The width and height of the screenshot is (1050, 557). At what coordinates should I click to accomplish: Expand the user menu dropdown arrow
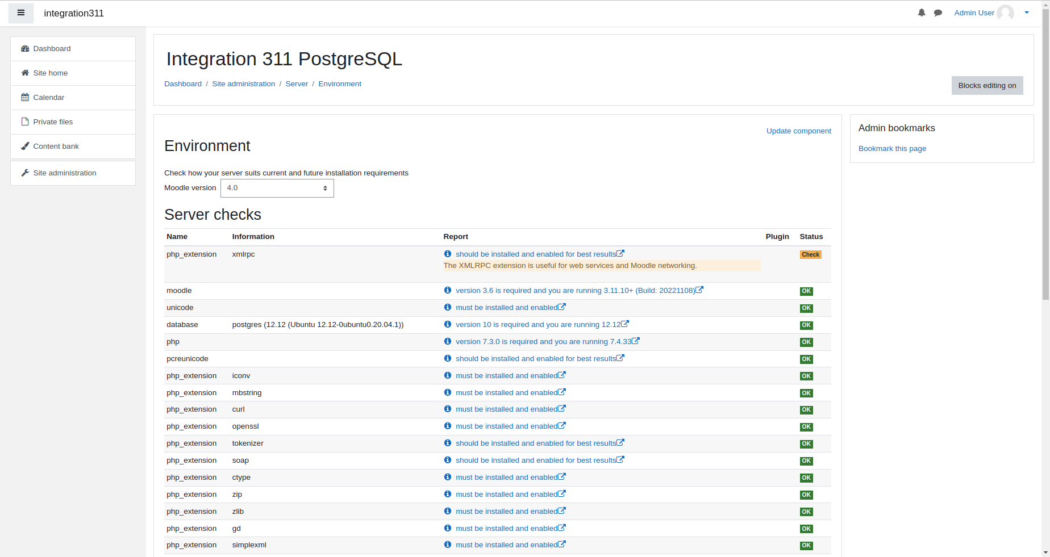[1027, 12]
